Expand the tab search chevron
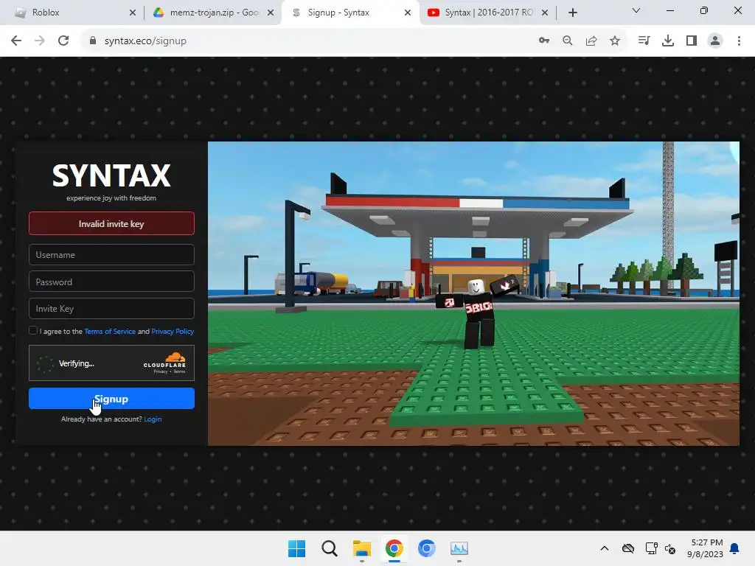755x566 pixels. pyautogui.click(x=636, y=10)
